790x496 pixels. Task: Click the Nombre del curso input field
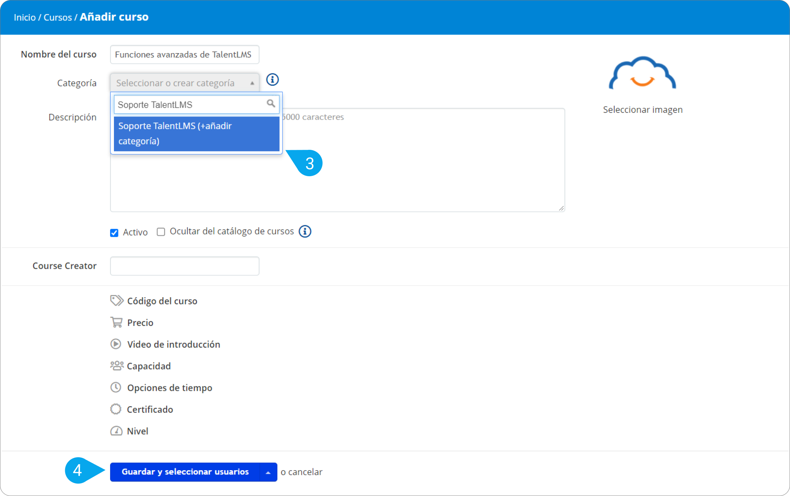(x=185, y=55)
